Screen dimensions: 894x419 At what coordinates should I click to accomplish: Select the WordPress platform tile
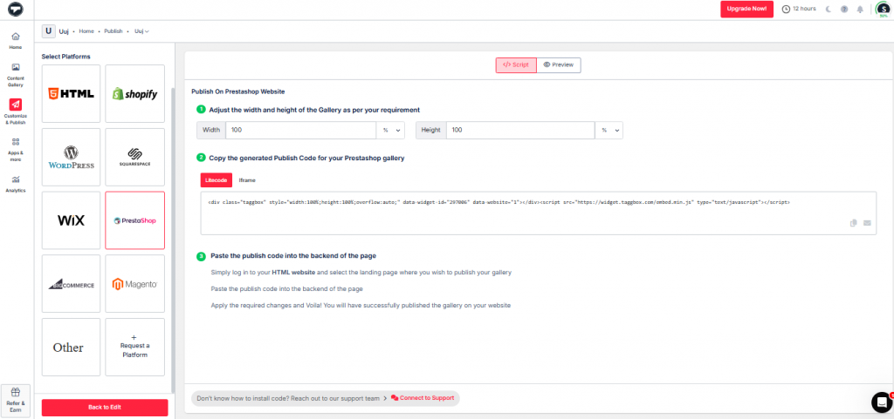pos(72,157)
